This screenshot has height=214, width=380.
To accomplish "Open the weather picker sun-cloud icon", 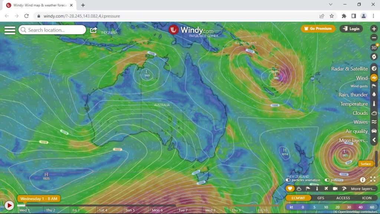I will 299,188.
